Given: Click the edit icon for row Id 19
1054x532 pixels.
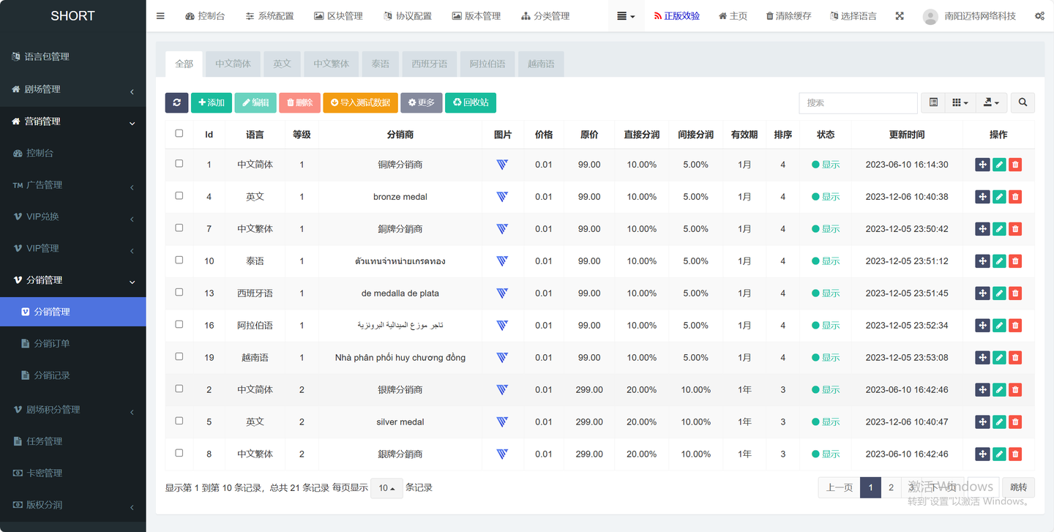Looking at the screenshot, I should tap(999, 358).
